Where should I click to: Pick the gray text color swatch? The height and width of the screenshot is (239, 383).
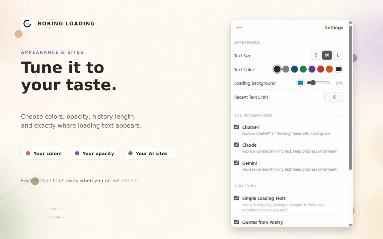(286, 69)
